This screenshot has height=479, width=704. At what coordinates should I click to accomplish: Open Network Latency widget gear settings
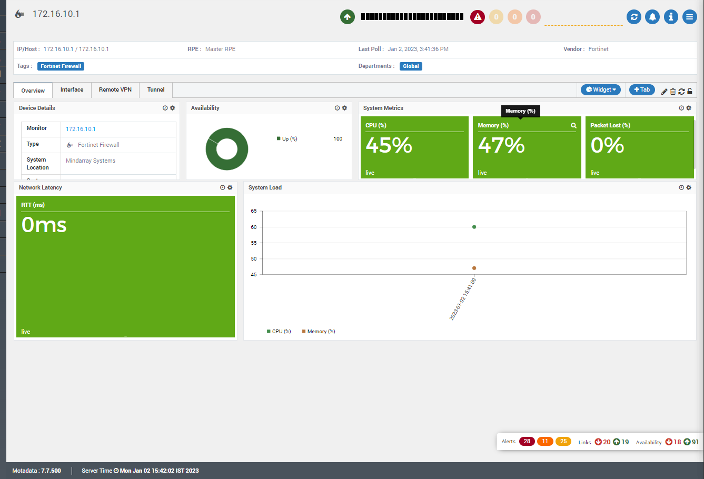(230, 187)
